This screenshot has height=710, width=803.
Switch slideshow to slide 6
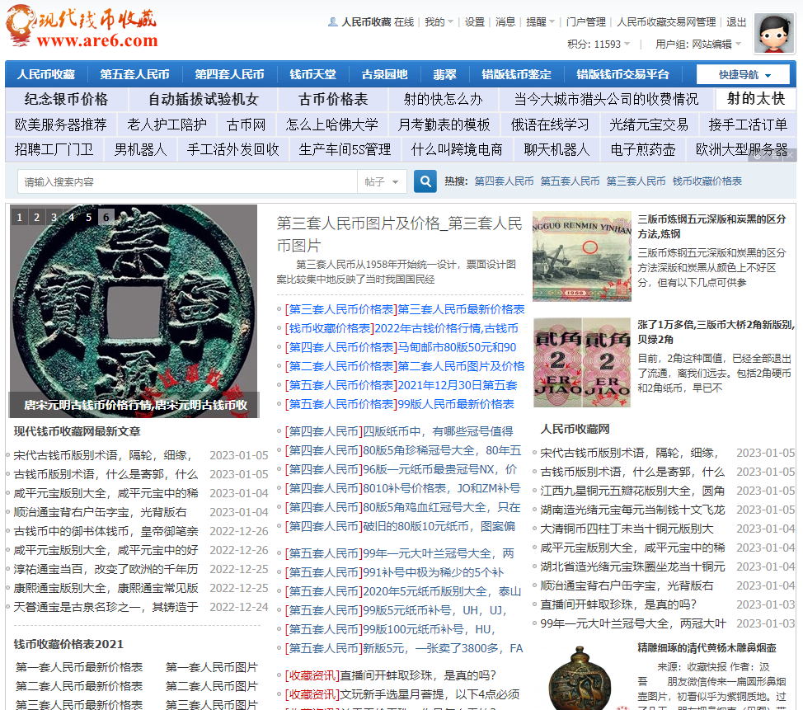coord(106,218)
